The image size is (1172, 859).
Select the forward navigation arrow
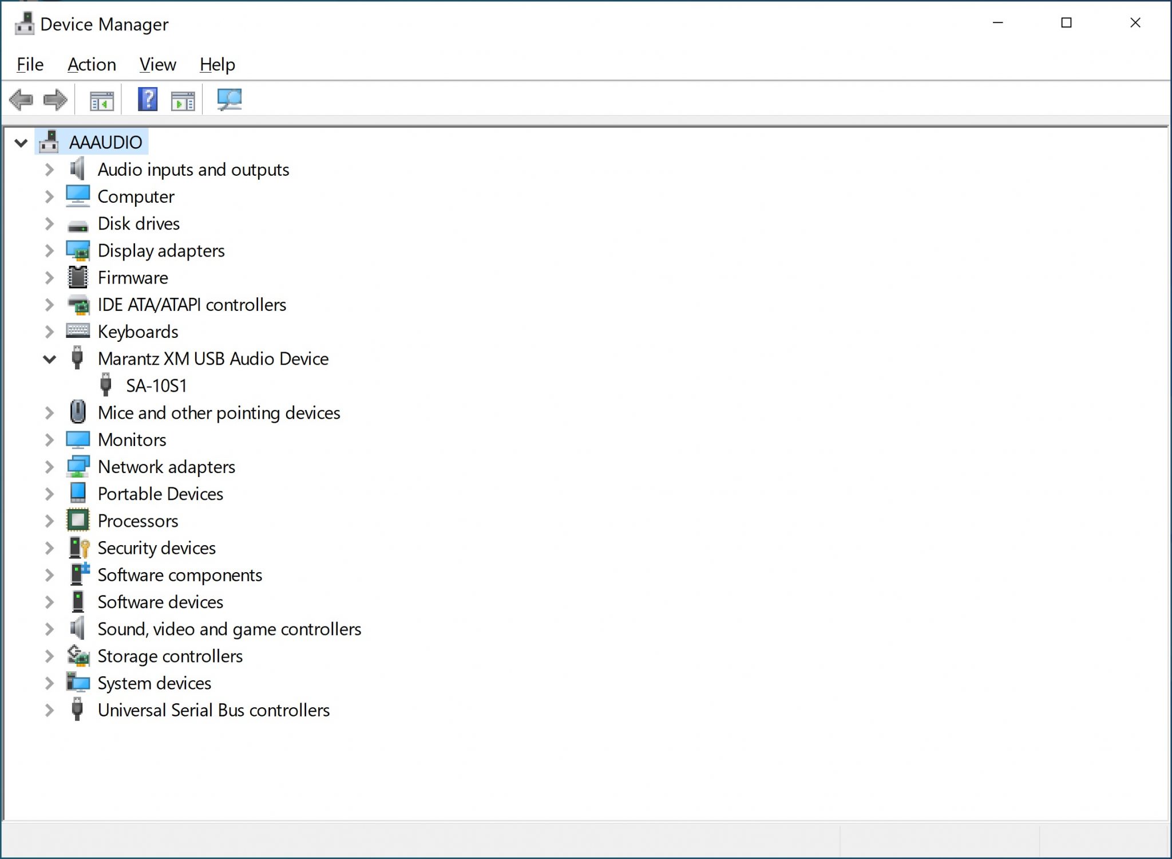[55, 99]
